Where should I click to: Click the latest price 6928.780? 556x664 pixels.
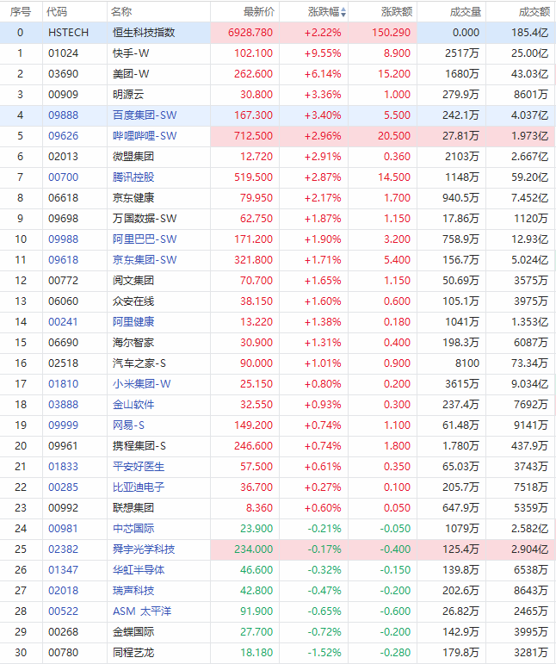250,33
